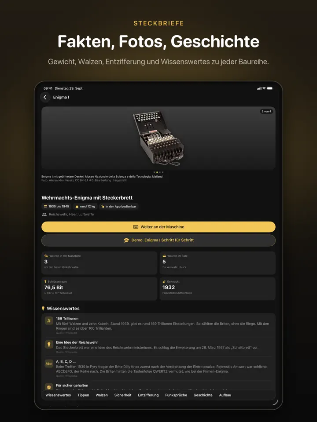Click the Abc icon of 'A, B, C, D ...'

point(49,364)
